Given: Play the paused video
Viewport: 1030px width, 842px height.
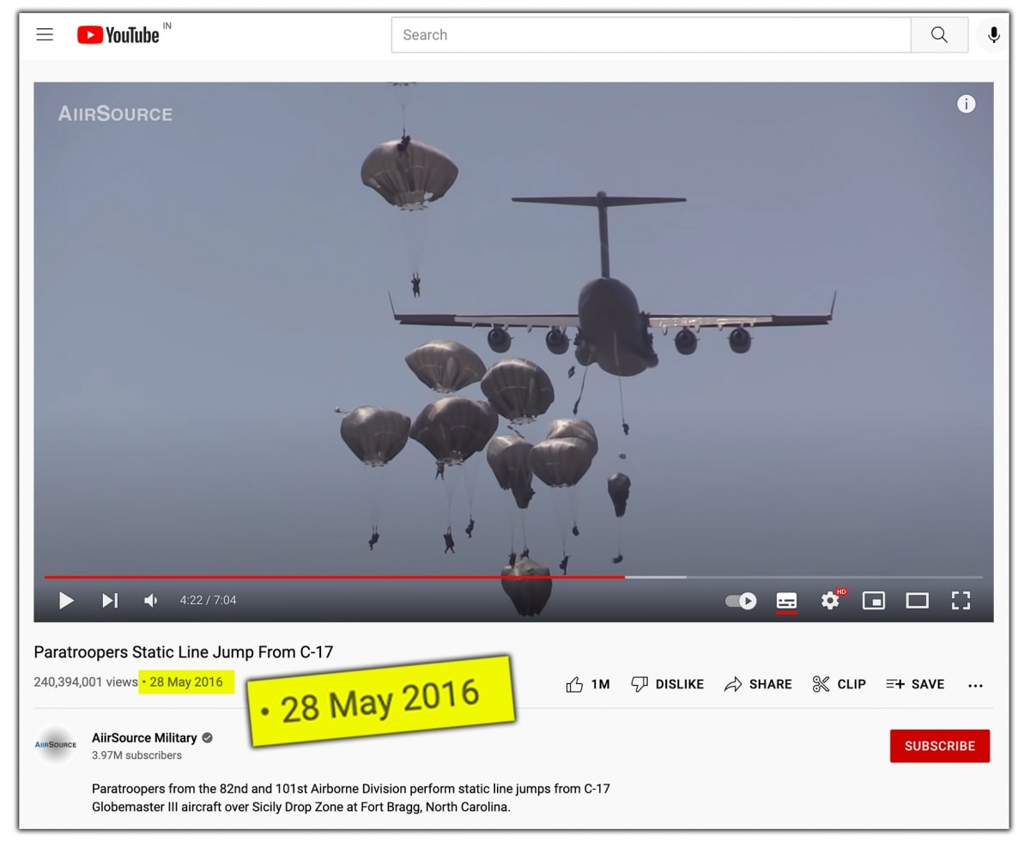Looking at the screenshot, I should click(x=66, y=600).
